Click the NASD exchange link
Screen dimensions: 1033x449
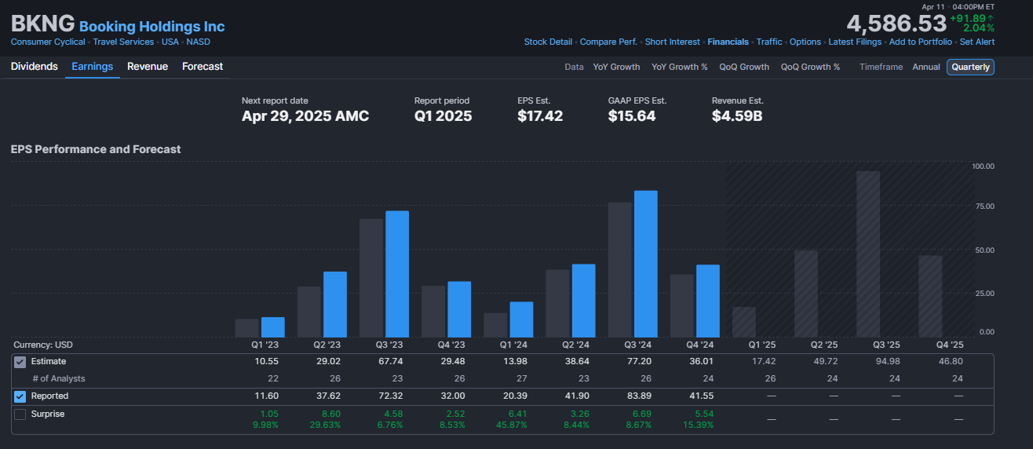pyautogui.click(x=198, y=42)
